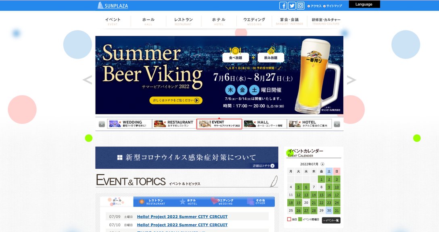Select the WEDDING banner thumbnail
Screen dimensions: 439x232
[x=130, y=124]
